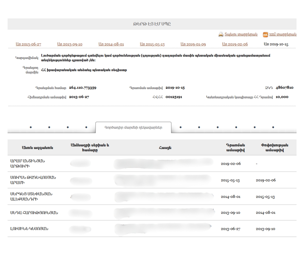Open the 'Առ 2019-02-06' version link
Image resolution: width=305 pixels, height=258 pixels.
click(x=235, y=44)
